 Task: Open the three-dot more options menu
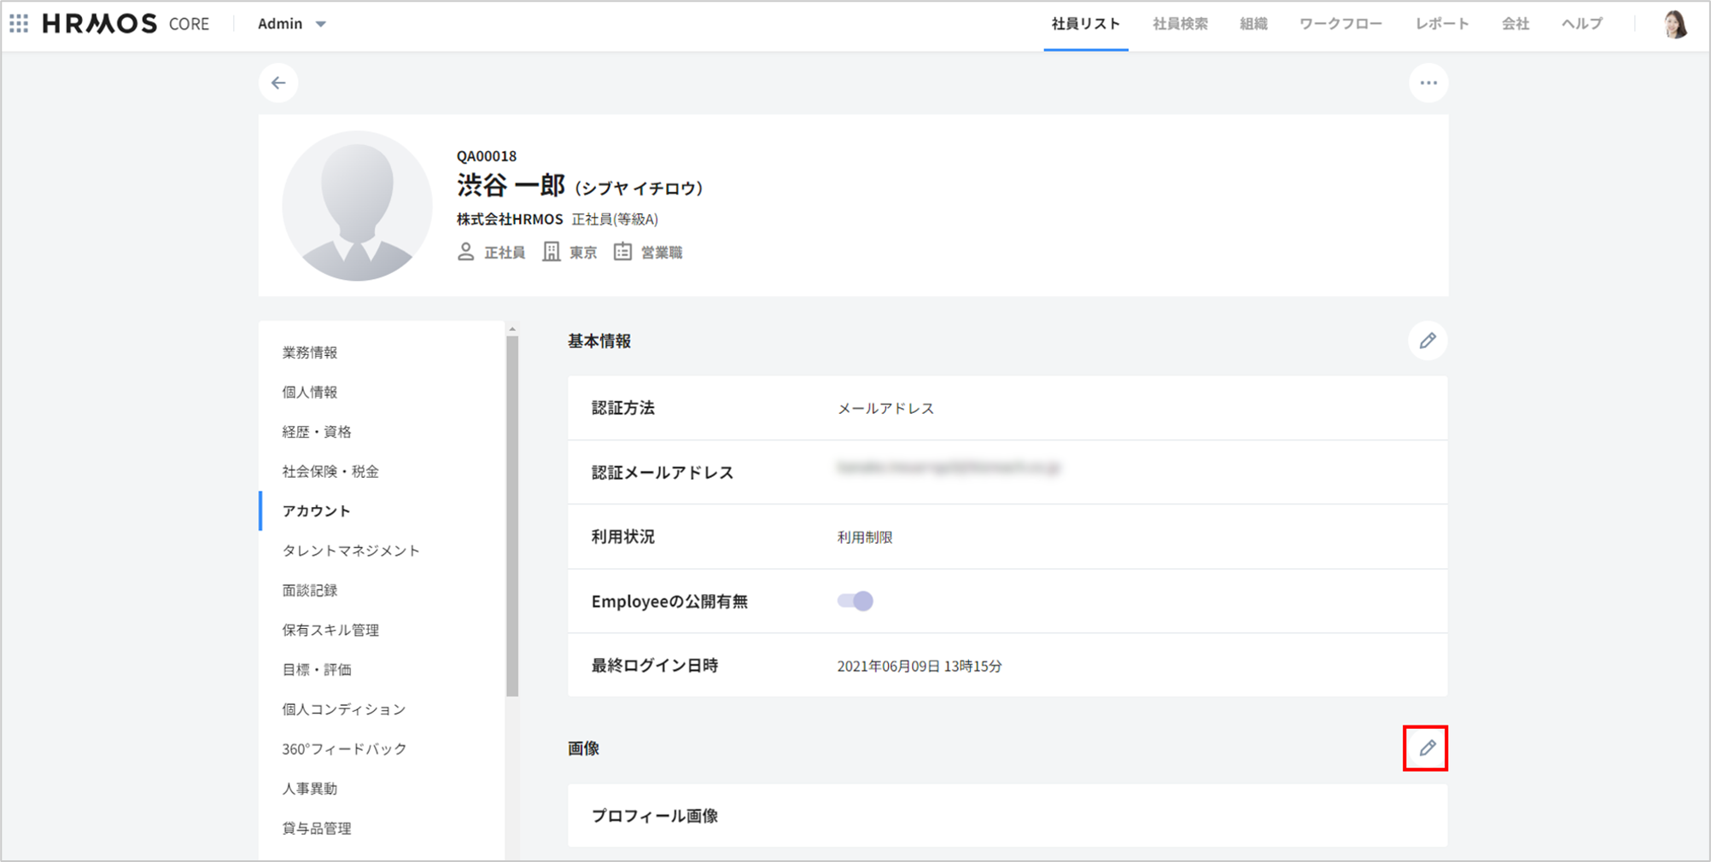click(x=1428, y=83)
